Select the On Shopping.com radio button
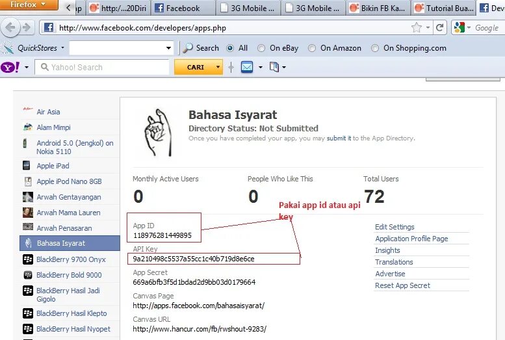 coord(374,48)
